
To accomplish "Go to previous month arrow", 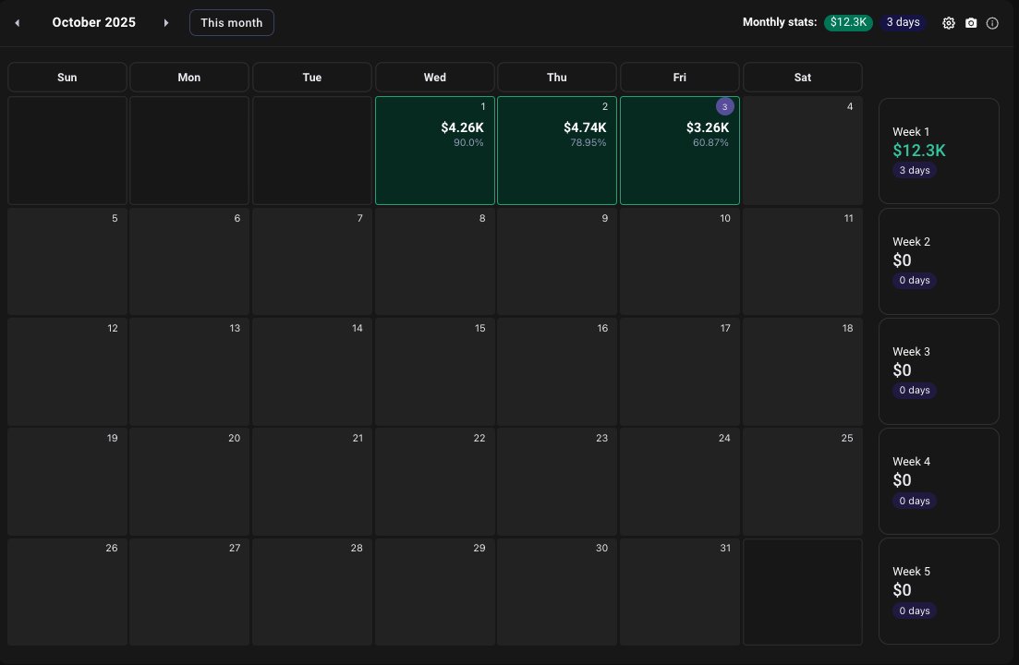I will [x=18, y=23].
